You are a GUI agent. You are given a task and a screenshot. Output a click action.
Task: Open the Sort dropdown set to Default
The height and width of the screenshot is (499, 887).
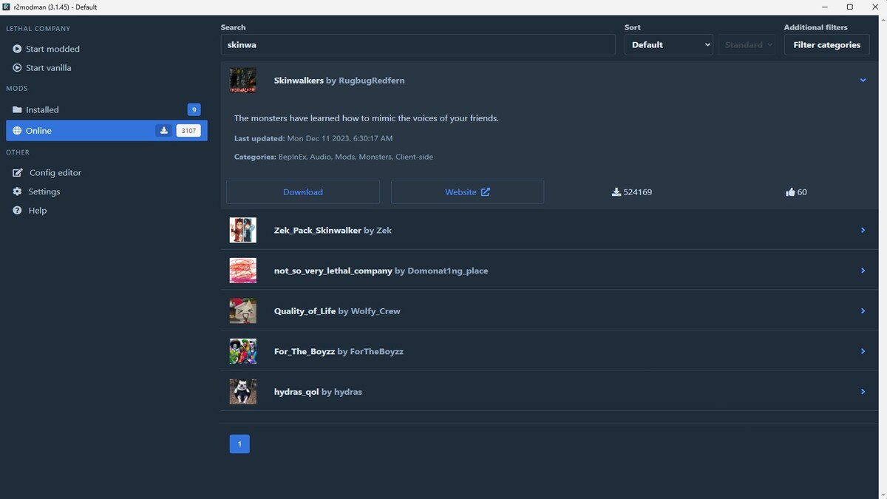coord(668,45)
